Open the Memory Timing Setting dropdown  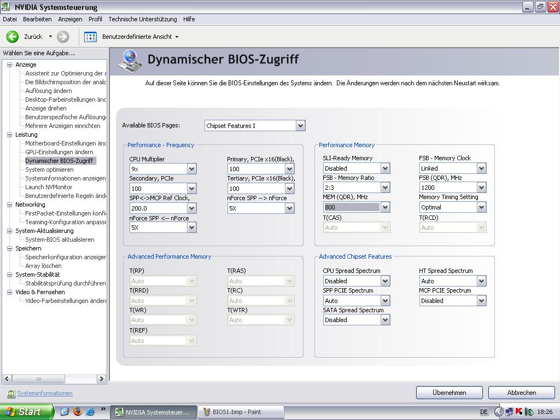[481, 207]
